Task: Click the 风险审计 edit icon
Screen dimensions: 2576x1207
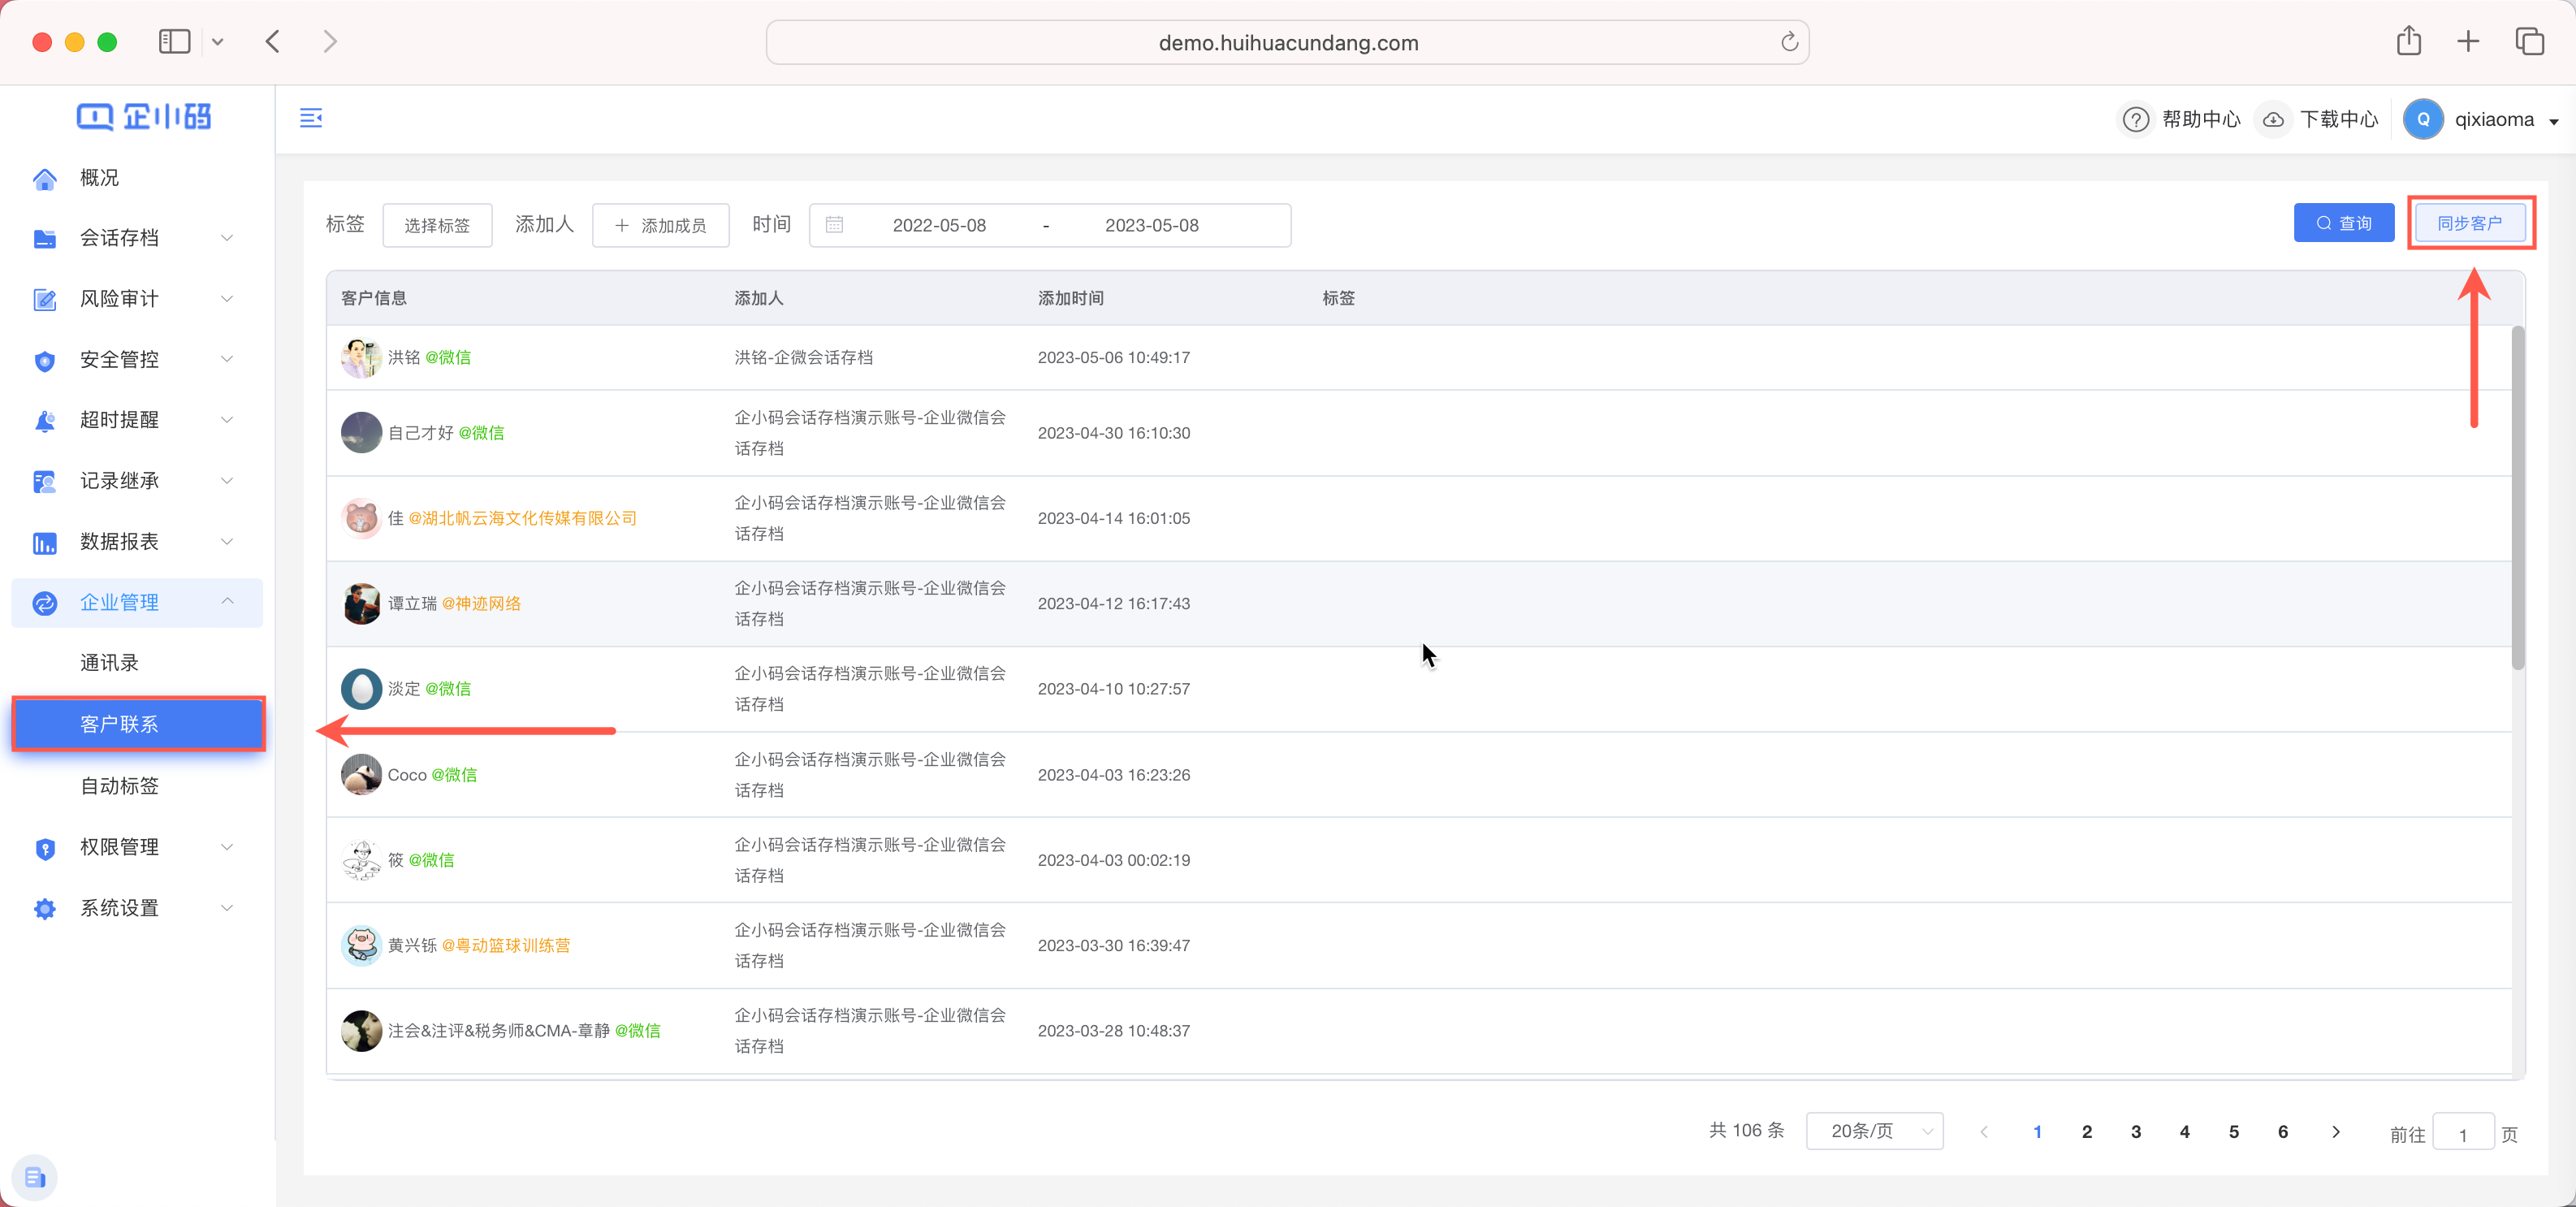Action: pos(44,299)
